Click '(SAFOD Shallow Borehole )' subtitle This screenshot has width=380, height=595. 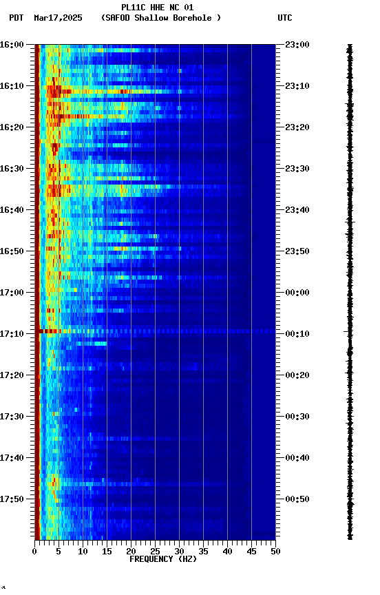point(161,18)
